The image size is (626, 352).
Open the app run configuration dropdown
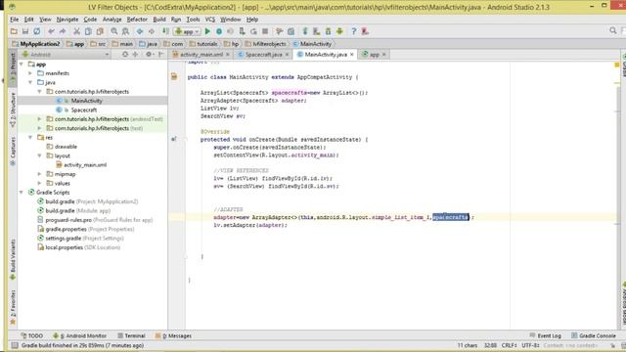coord(187,31)
